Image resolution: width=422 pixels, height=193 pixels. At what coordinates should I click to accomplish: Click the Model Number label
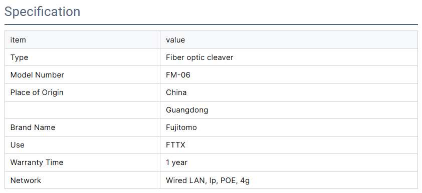coord(37,75)
